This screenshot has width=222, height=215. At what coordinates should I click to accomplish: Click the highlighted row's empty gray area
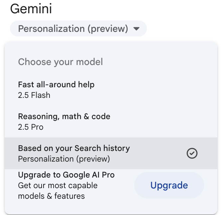click(x=157, y=153)
